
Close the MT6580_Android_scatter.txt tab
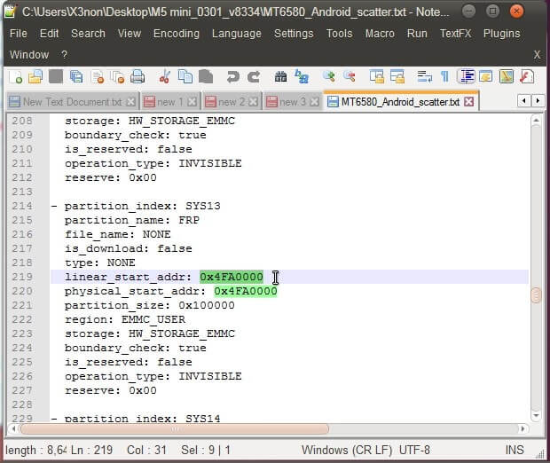(469, 102)
